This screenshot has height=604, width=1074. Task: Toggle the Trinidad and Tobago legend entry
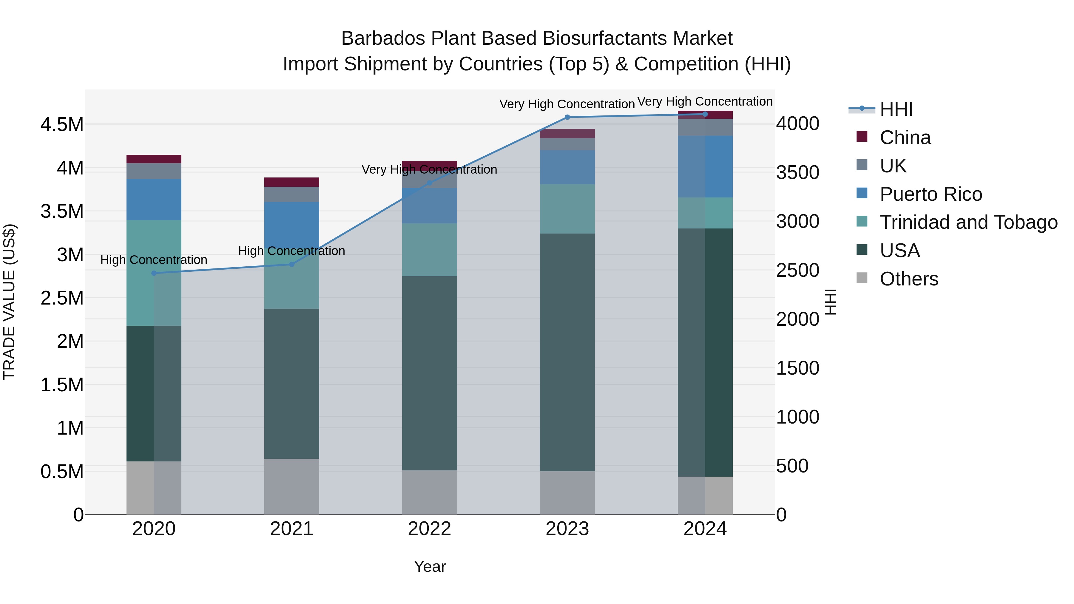click(957, 222)
